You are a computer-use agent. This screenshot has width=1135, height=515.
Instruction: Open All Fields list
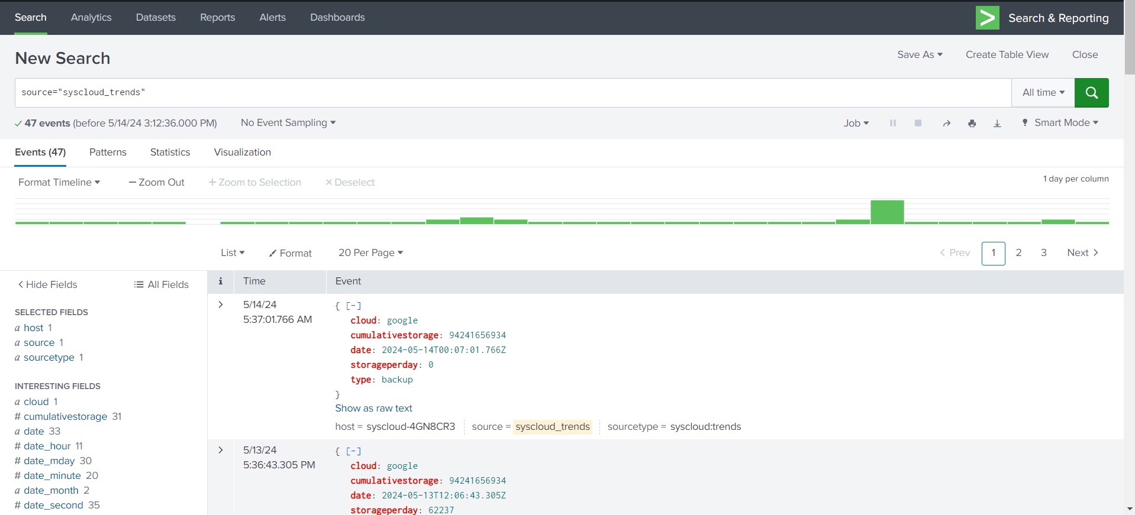162,284
